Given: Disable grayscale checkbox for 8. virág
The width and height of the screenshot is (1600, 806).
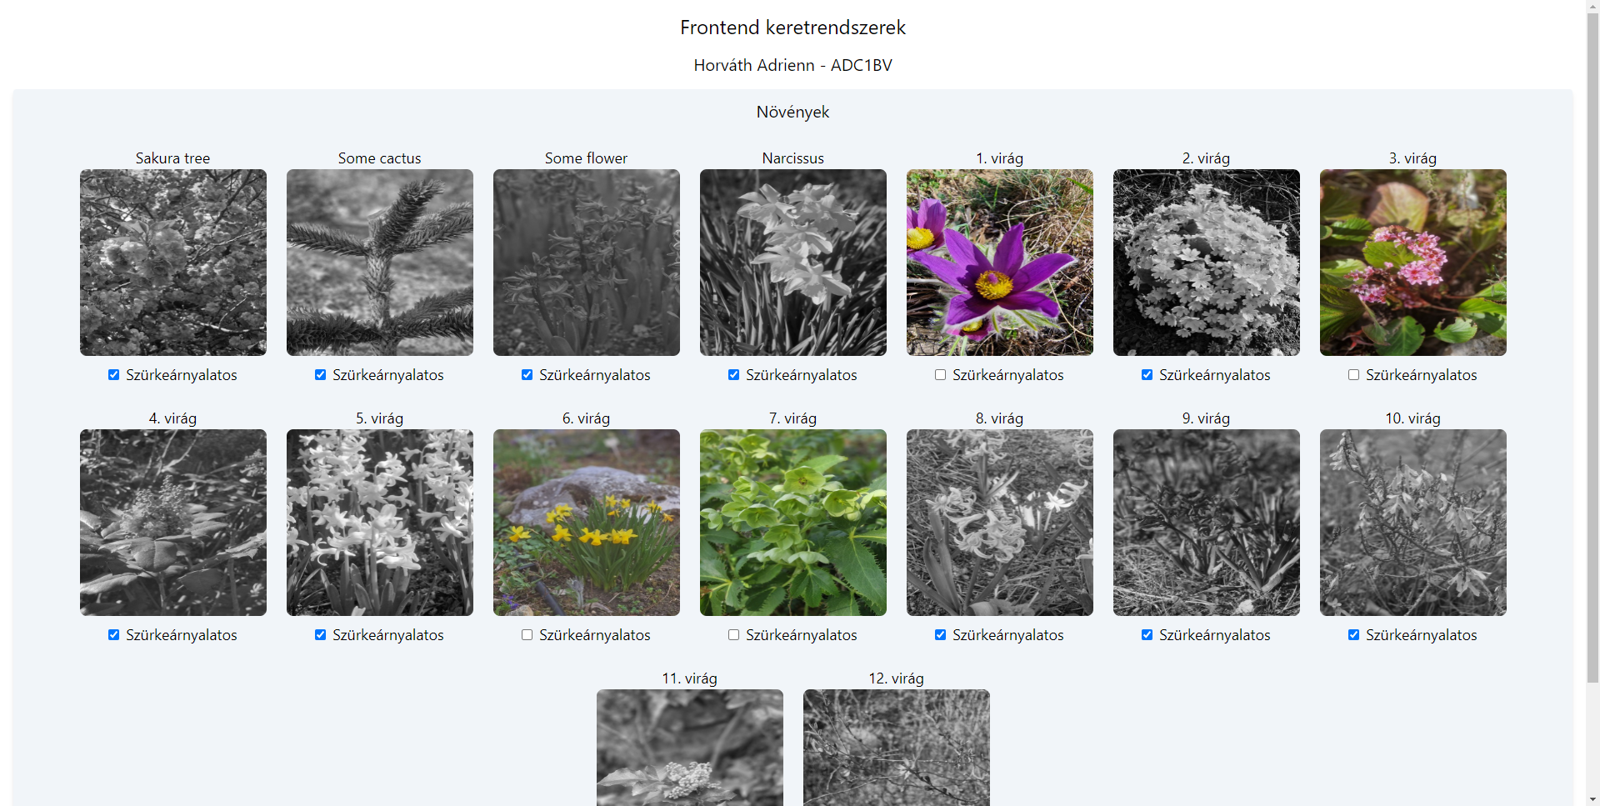Looking at the screenshot, I should (940, 635).
